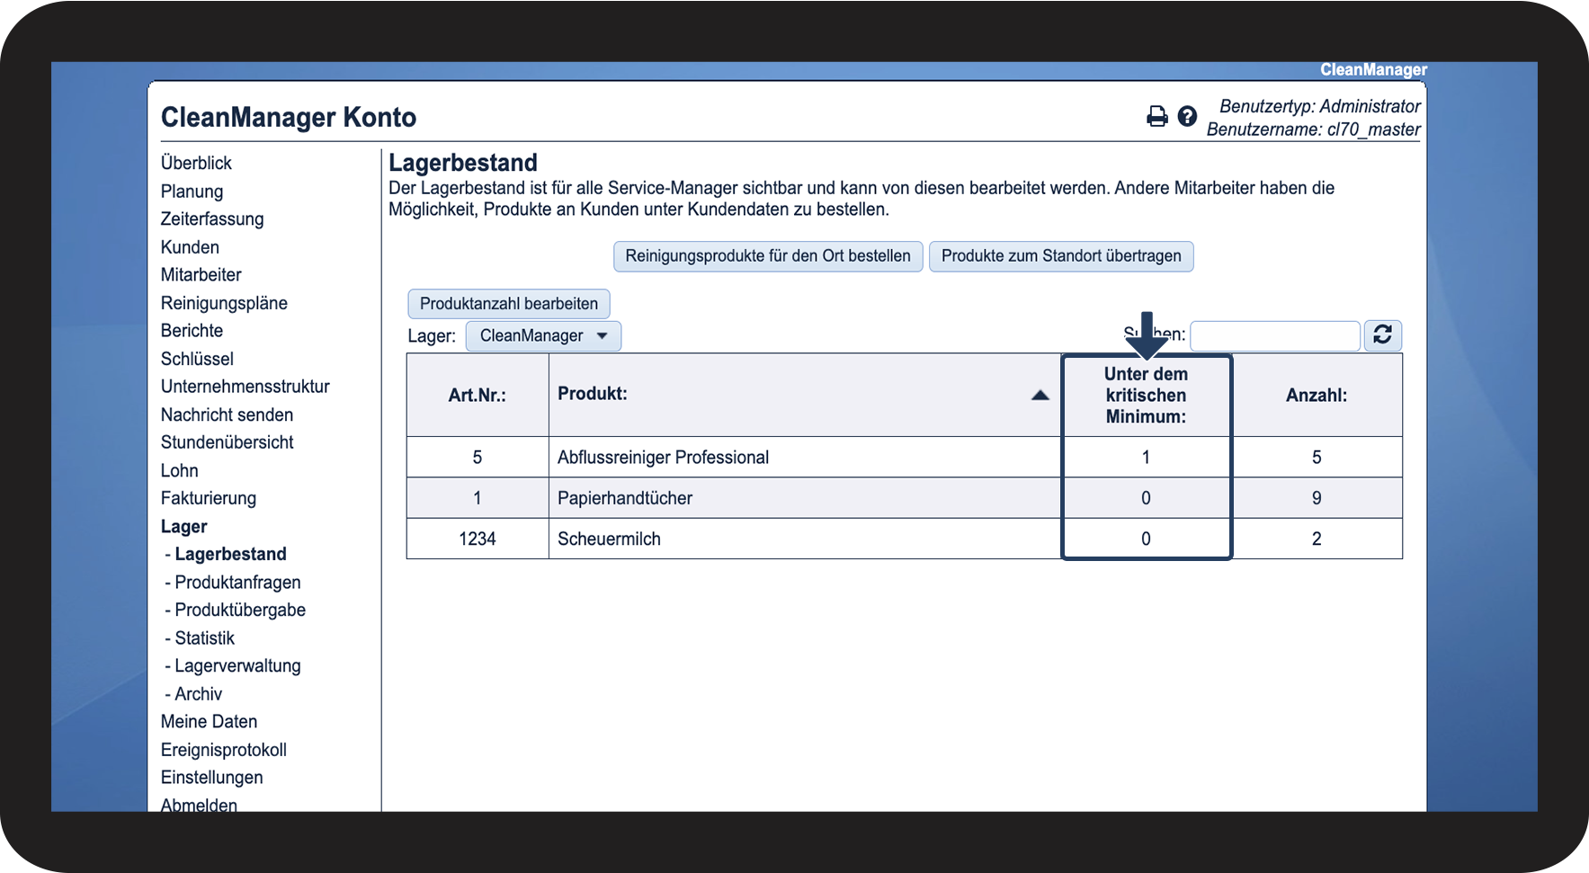Viewport: 1589px width, 873px height.
Task: Click article number 1234
Action: 478,539
